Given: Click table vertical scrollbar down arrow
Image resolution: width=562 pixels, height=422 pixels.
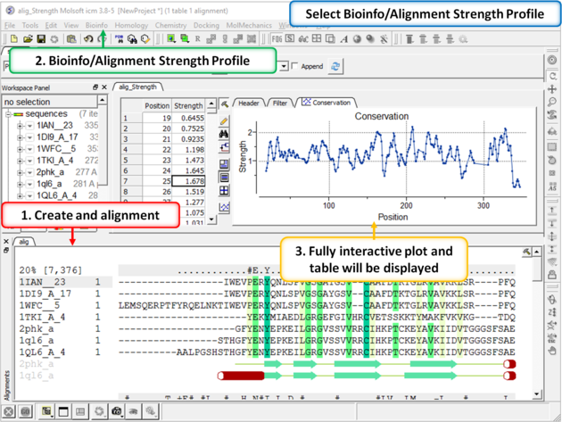Looking at the screenshot, I should pyautogui.click(x=212, y=218).
